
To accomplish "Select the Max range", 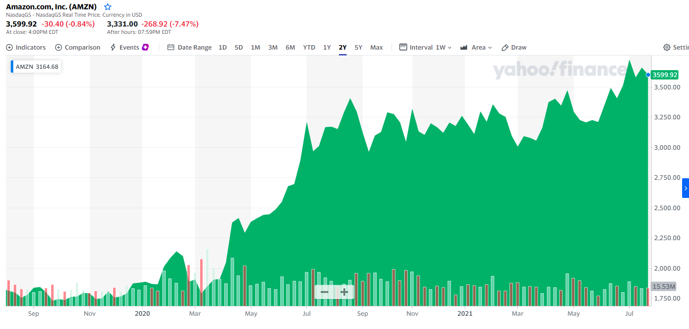I will (377, 48).
